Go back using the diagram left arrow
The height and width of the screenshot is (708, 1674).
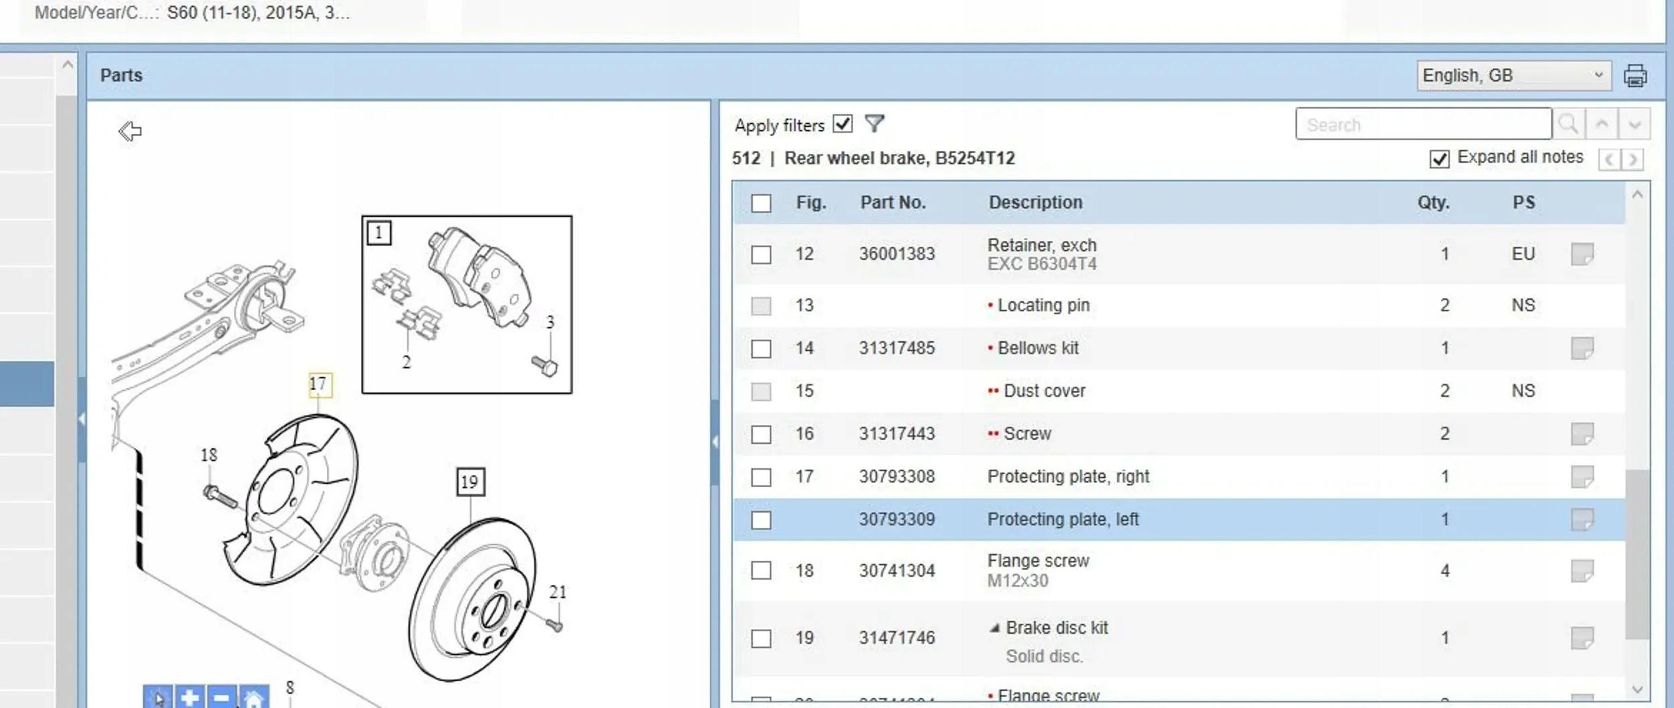(x=130, y=131)
